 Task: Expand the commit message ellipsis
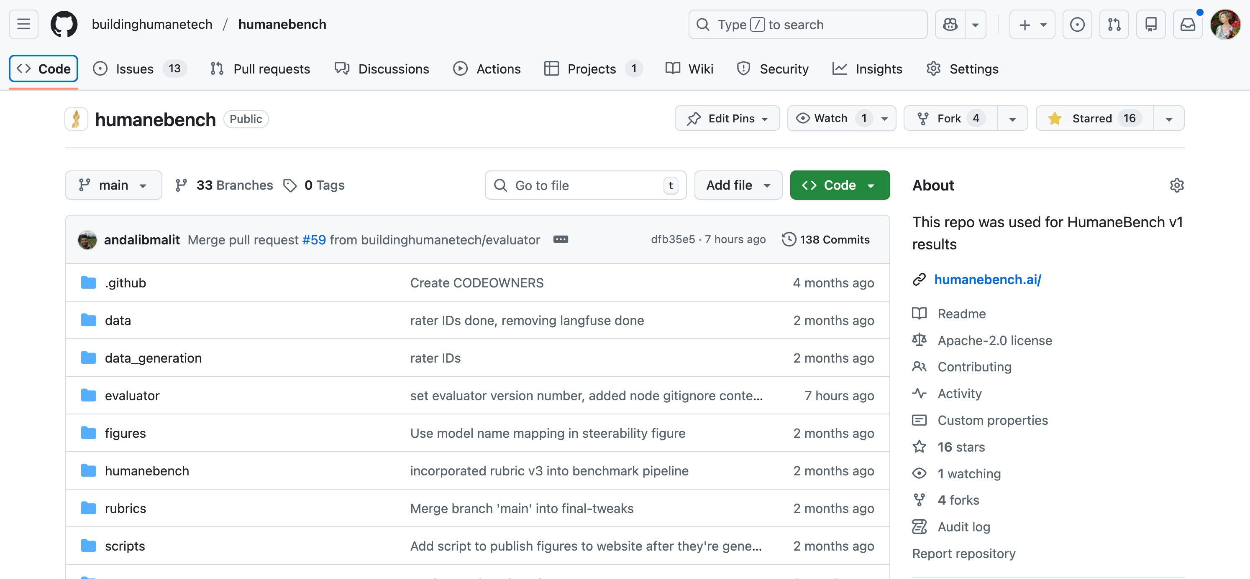click(561, 239)
